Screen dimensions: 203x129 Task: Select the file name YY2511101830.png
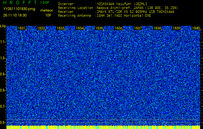(19, 9)
